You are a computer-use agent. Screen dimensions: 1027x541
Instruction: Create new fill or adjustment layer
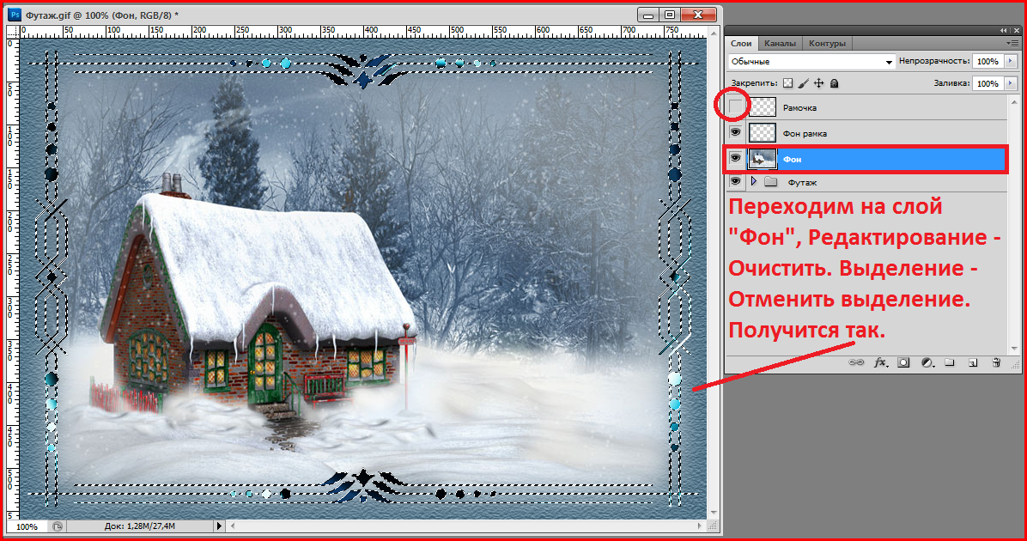coord(927,362)
